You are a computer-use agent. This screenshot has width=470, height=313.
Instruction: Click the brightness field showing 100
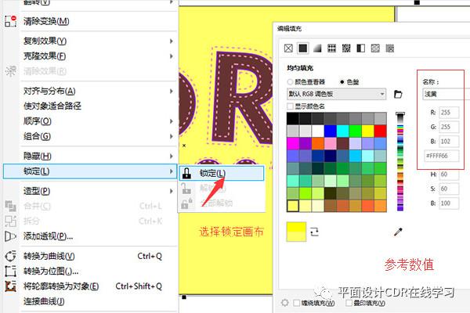449,203
